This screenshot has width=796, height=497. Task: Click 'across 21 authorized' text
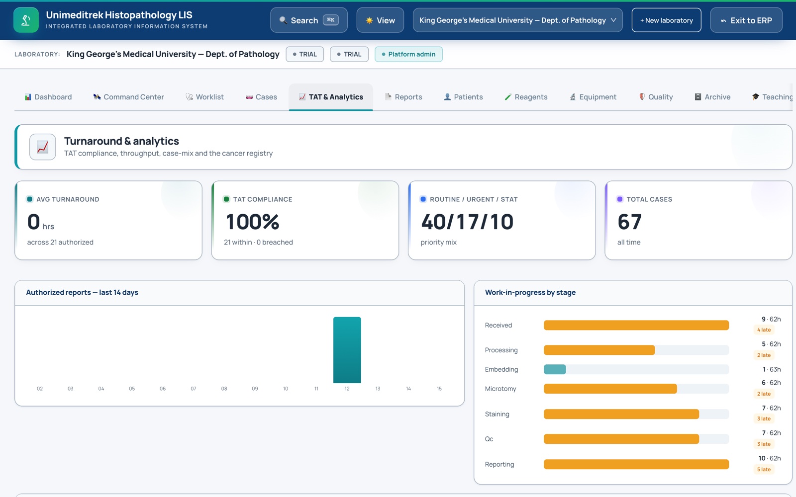pos(60,242)
